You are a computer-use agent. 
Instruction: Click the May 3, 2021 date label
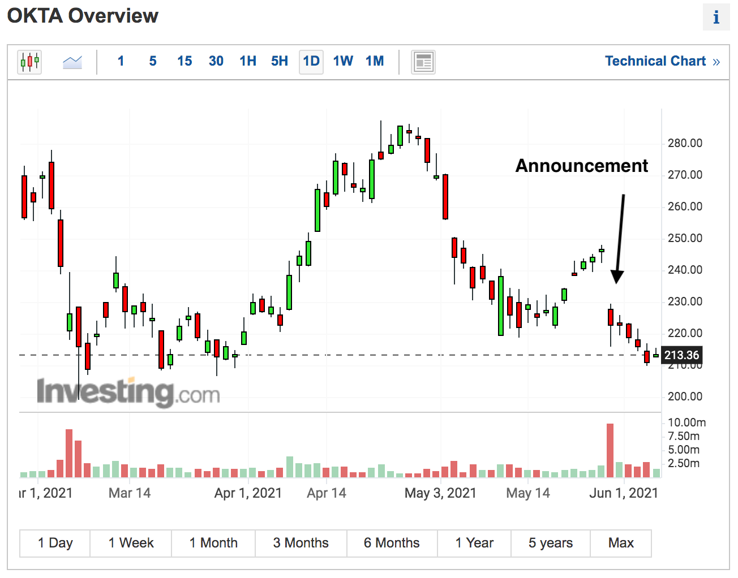pyautogui.click(x=440, y=493)
